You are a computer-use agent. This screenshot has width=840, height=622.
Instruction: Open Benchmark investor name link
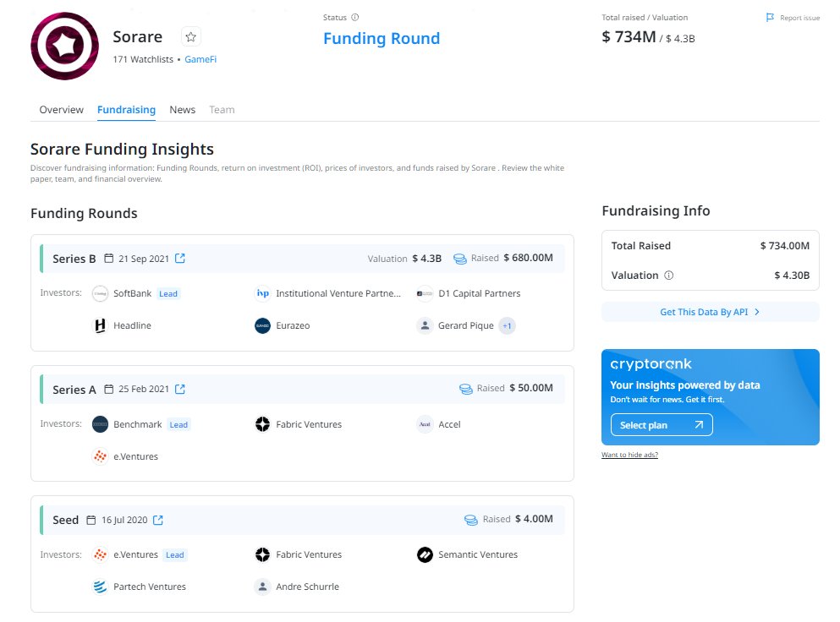pyautogui.click(x=138, y=424)
